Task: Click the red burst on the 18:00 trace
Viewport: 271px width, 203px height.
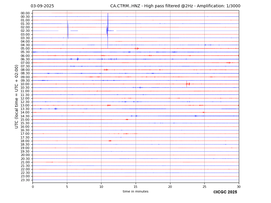Action: pos(110,141)
